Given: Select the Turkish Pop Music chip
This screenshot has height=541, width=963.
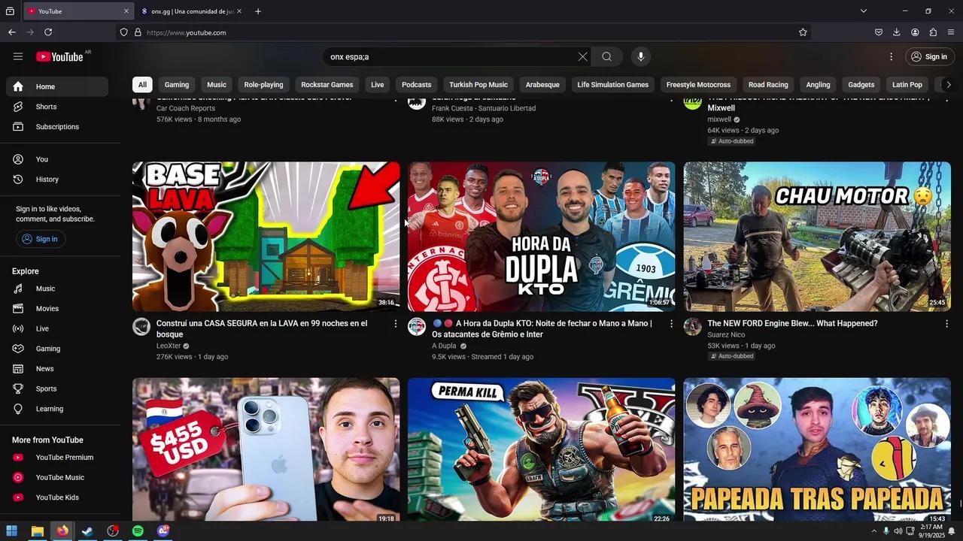Looking at the screenshot, I should pyautogui.click(x=478, y=85).
